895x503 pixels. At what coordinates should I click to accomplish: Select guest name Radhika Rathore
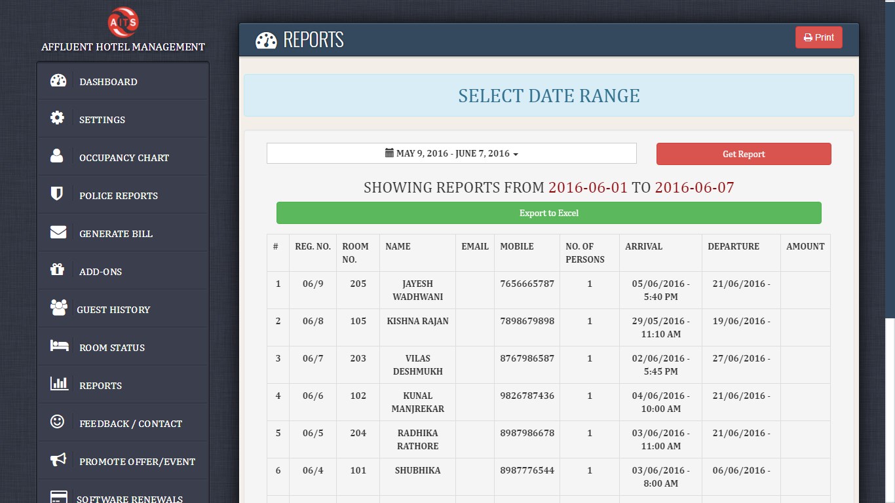(418, 439)
